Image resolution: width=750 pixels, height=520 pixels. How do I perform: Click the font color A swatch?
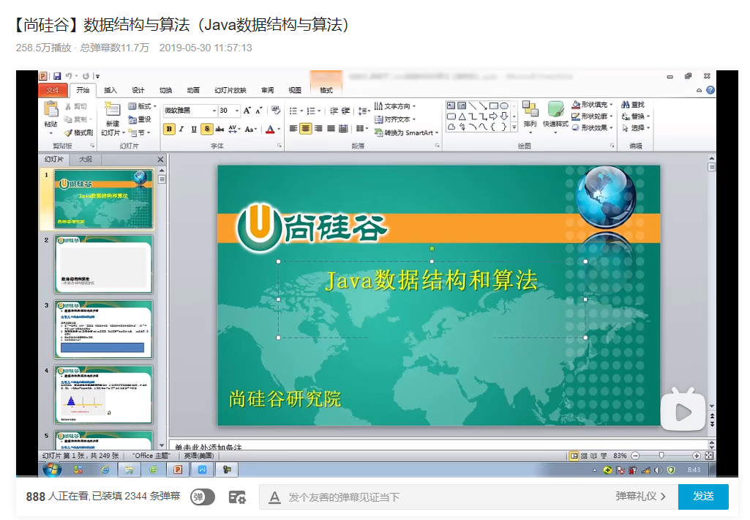coord(270,129)
